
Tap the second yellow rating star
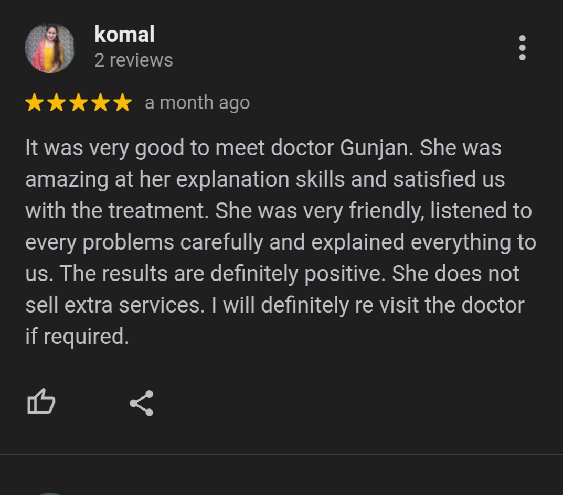[x=56, y=103]
